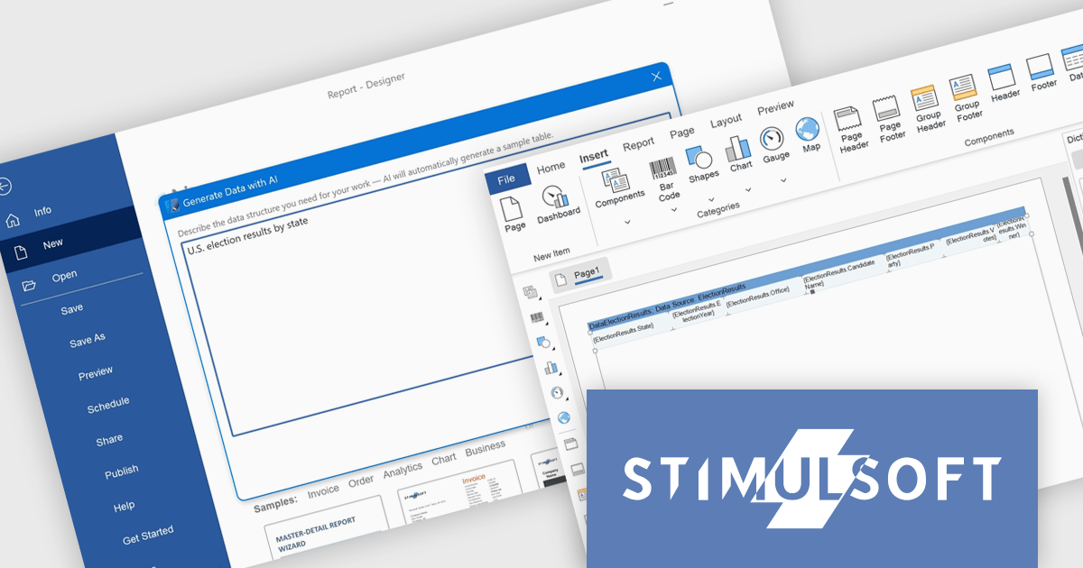Choose Publish in the File menu

121,472
